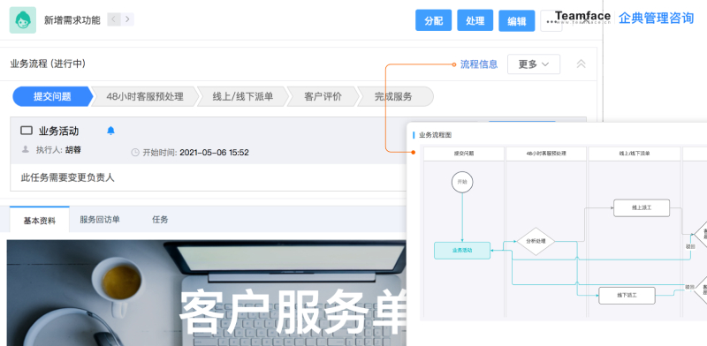
Task: Click the 线上/线下派单 flowchart column header
Action: click(x=635, y=154)
